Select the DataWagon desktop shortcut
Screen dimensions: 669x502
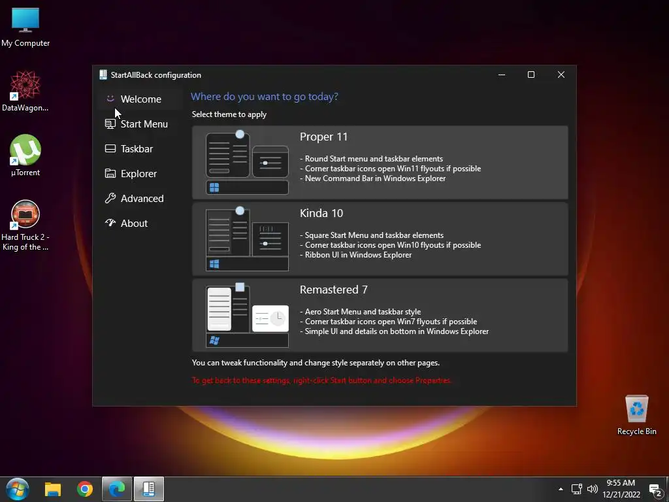click(25, 92)
